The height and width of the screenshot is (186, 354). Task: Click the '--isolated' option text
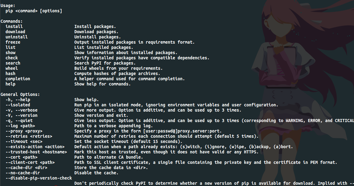coord(18,105)
